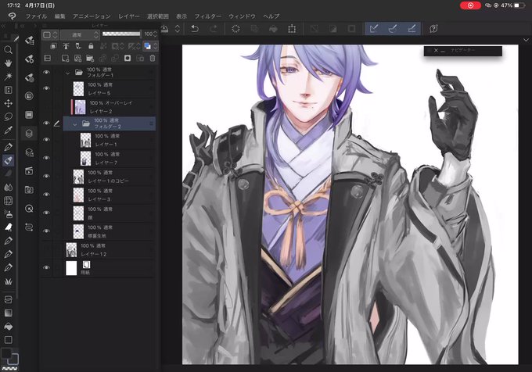532x372 pixels.
Task: Click the Scale/Rotate transform icon
Action: [292, 29]
